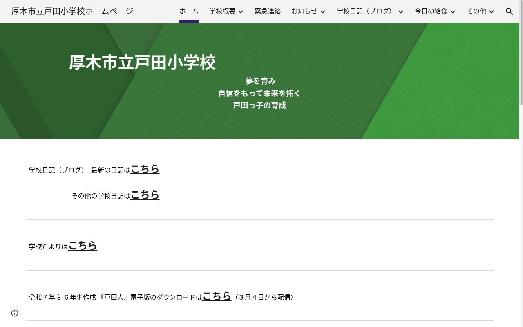Expand the その他 dropdown arrow
This screenshot has width=523, height=327.
492,11
